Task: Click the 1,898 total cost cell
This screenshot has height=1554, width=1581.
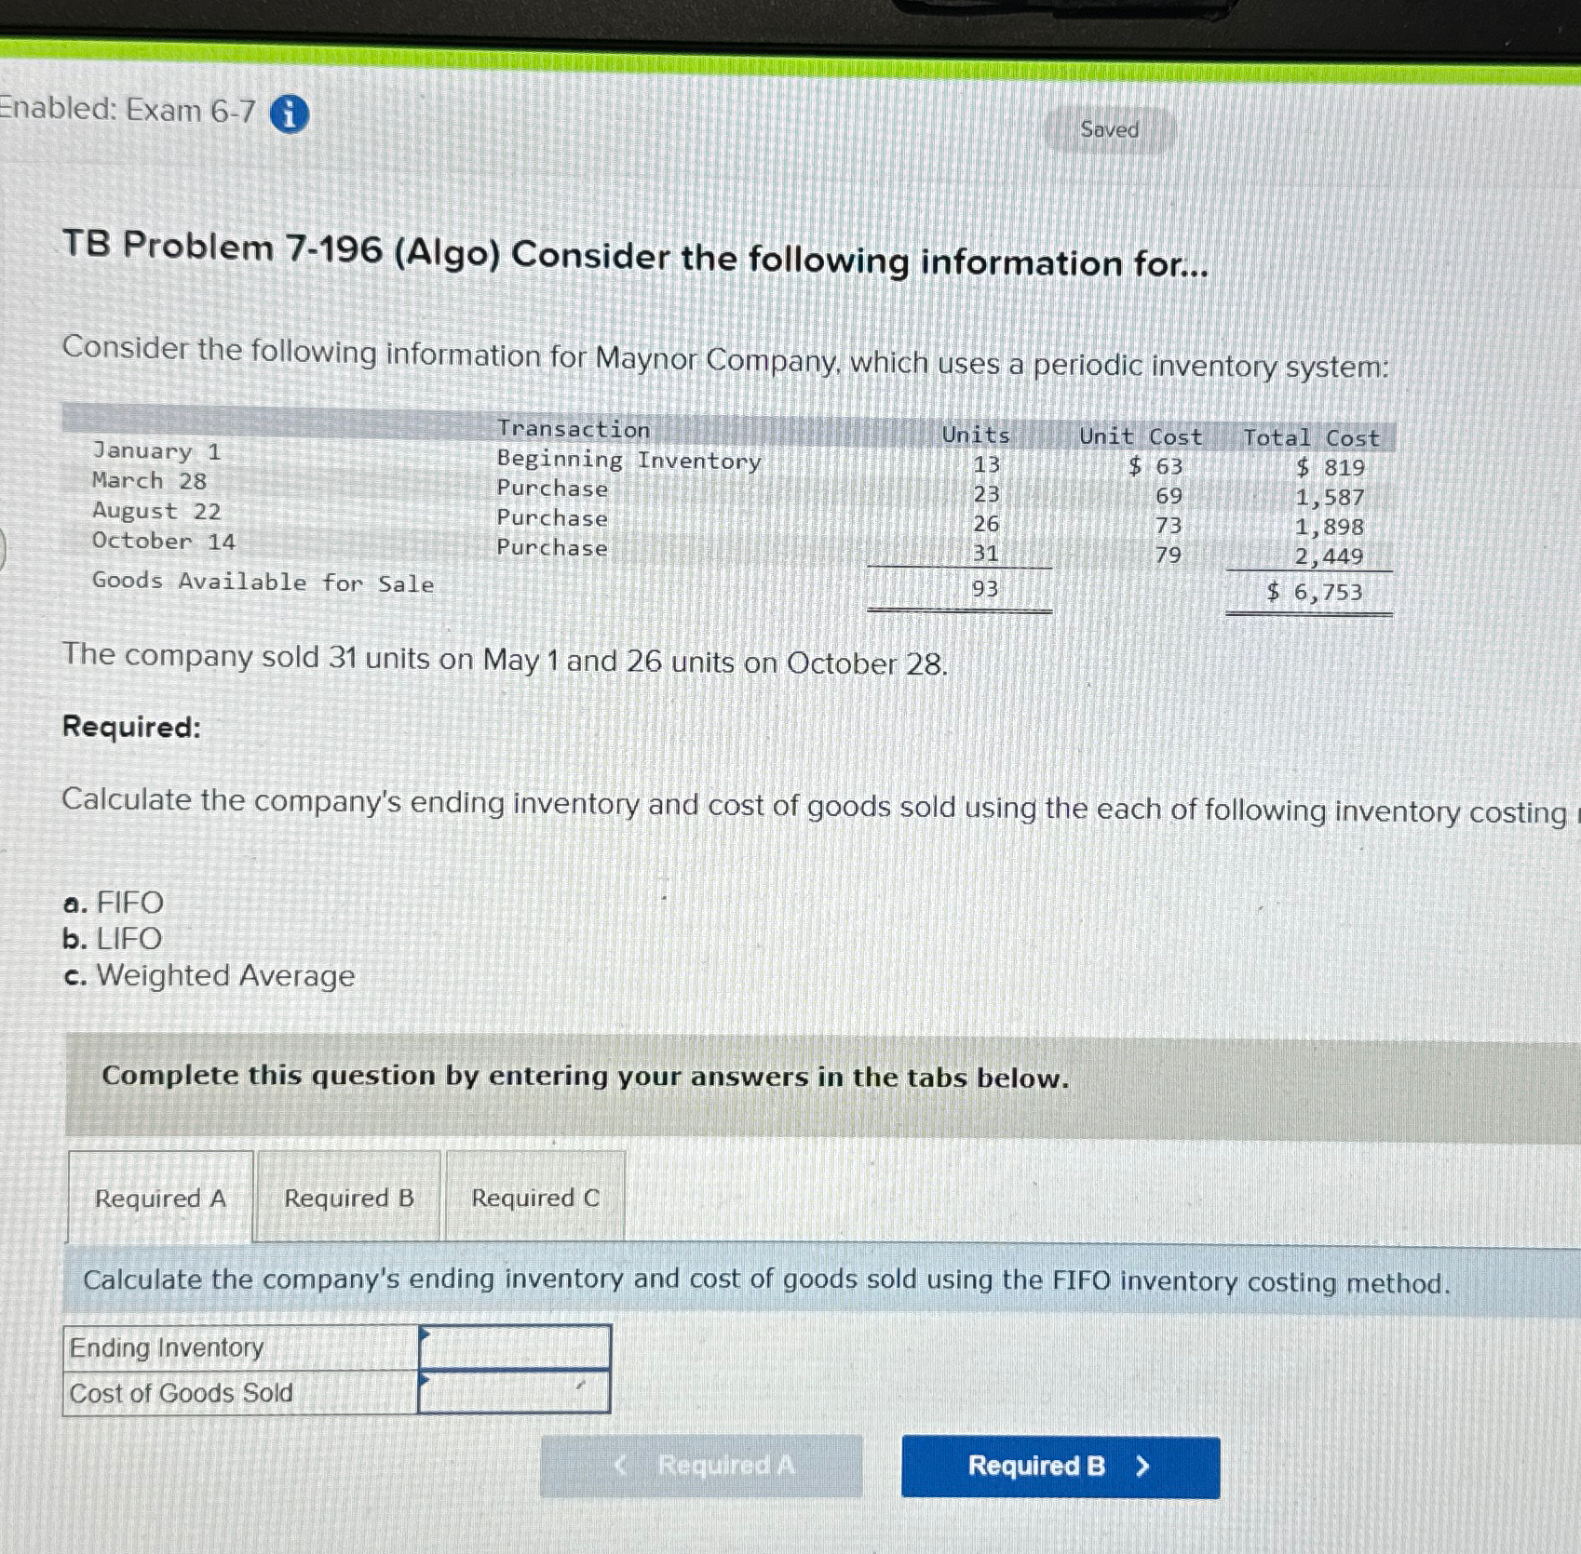Action: click(x=1329, y=527)
